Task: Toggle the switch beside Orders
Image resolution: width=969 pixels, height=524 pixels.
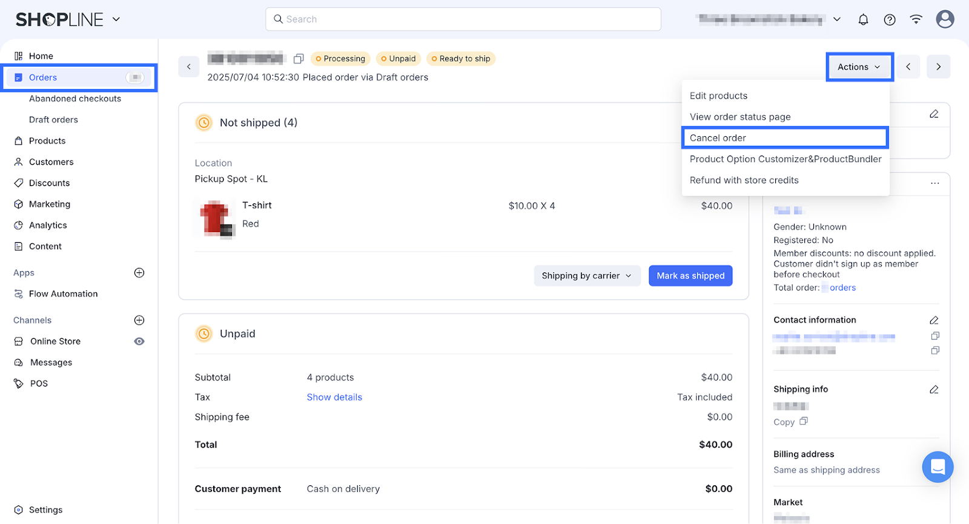Action: pos(136,77)
